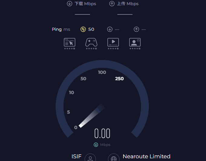Click the upload arrow icon beside 上传 Mbps
Viewport: 206px width, 161px height.
112,4
